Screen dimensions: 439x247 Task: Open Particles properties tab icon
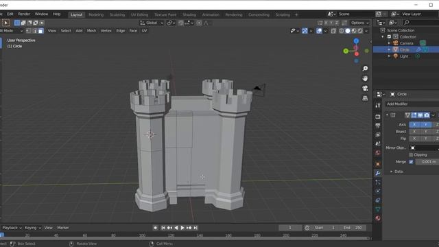pos(378,183)
